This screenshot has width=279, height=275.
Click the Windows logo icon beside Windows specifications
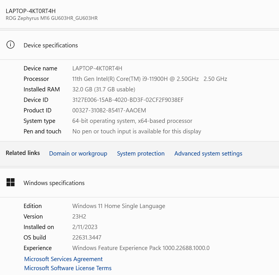pyautogui.click(x=10, y=182)
